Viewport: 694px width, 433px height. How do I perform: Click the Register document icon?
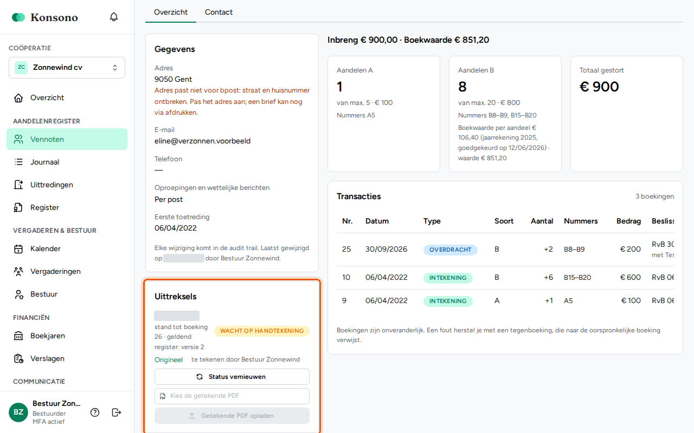(18, 207)
